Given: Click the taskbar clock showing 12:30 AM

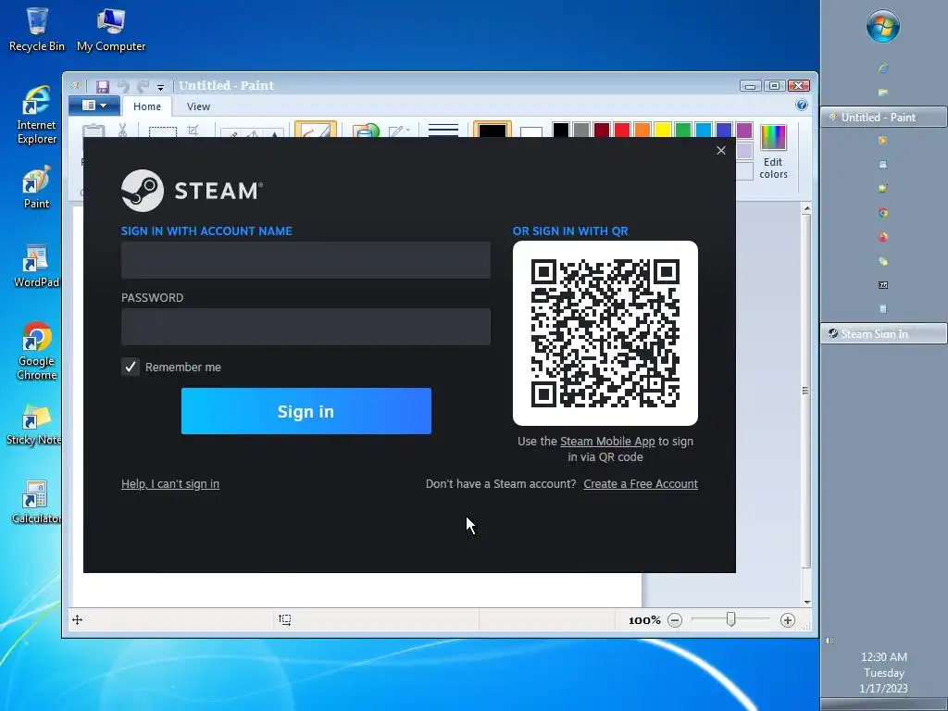Looking at the screenshot, I should point(884,672).
